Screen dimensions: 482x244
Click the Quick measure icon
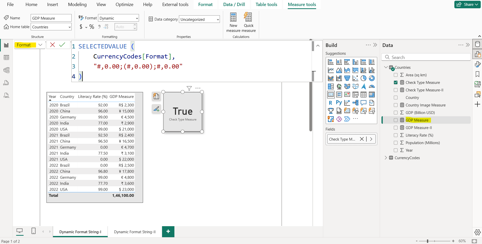(248, 18)
